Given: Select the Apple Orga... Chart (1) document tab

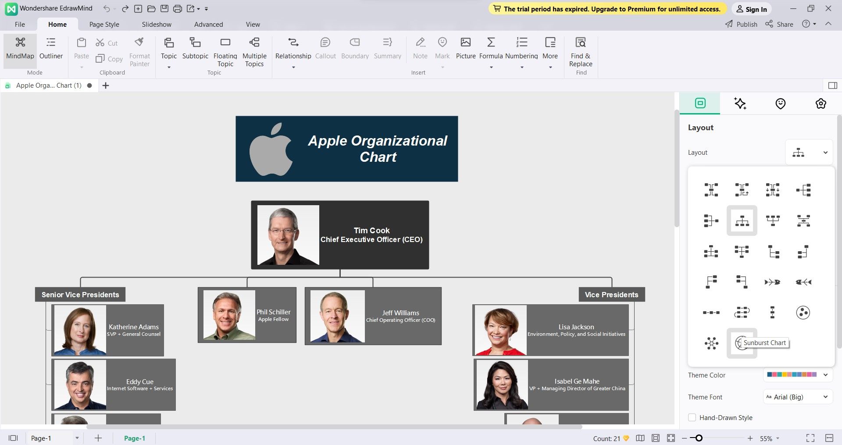Looking at the screenshot, I should click(48, 85).
